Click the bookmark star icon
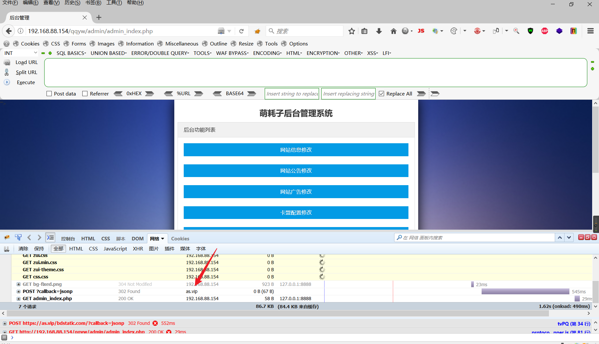The height and width of the screenshot is (344, 599). (352, 31)
